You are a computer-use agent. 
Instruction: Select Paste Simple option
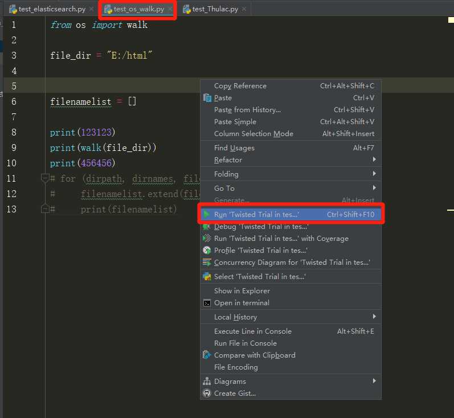(291, 121)
